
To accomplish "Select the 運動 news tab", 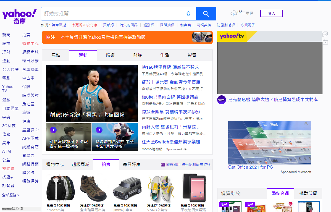I will point(83,55).
